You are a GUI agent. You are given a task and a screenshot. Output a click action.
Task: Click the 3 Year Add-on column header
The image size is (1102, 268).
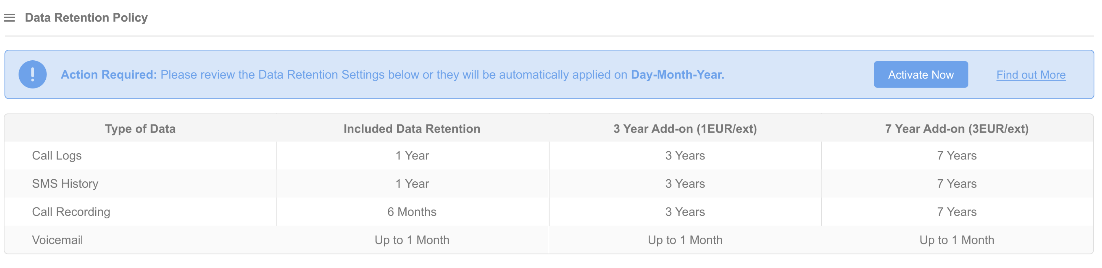click(685, 129)
